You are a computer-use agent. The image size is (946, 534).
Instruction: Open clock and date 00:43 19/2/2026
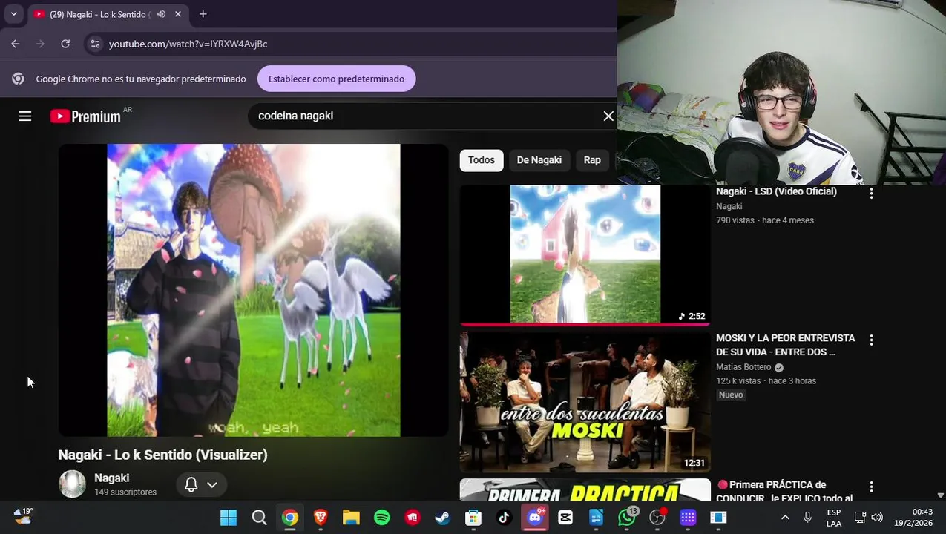[x=913, y=518]
